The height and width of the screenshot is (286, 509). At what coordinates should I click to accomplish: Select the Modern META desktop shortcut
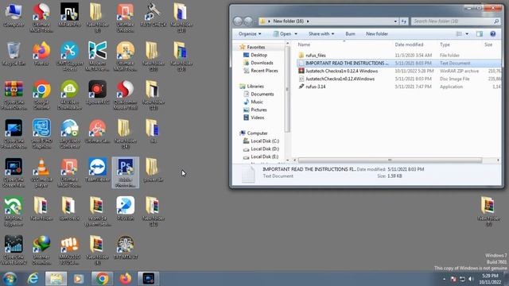[x=97, y=56]
